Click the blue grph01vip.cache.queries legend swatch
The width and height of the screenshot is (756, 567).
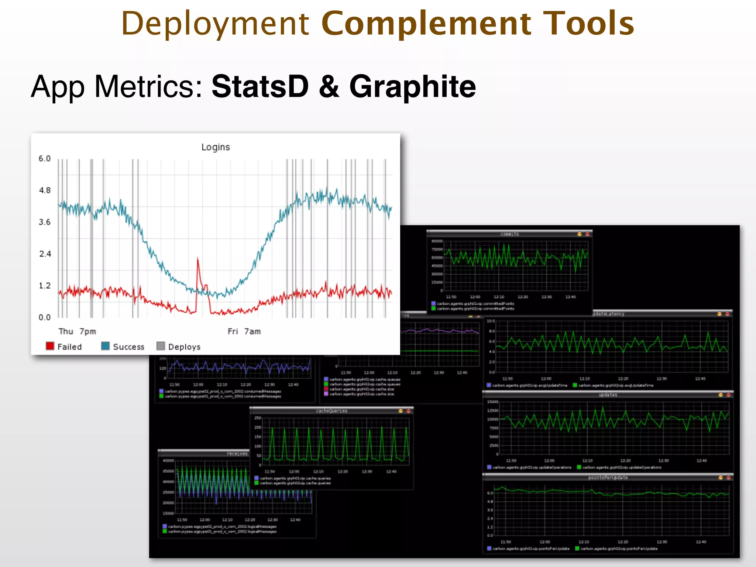click(256, 478)
